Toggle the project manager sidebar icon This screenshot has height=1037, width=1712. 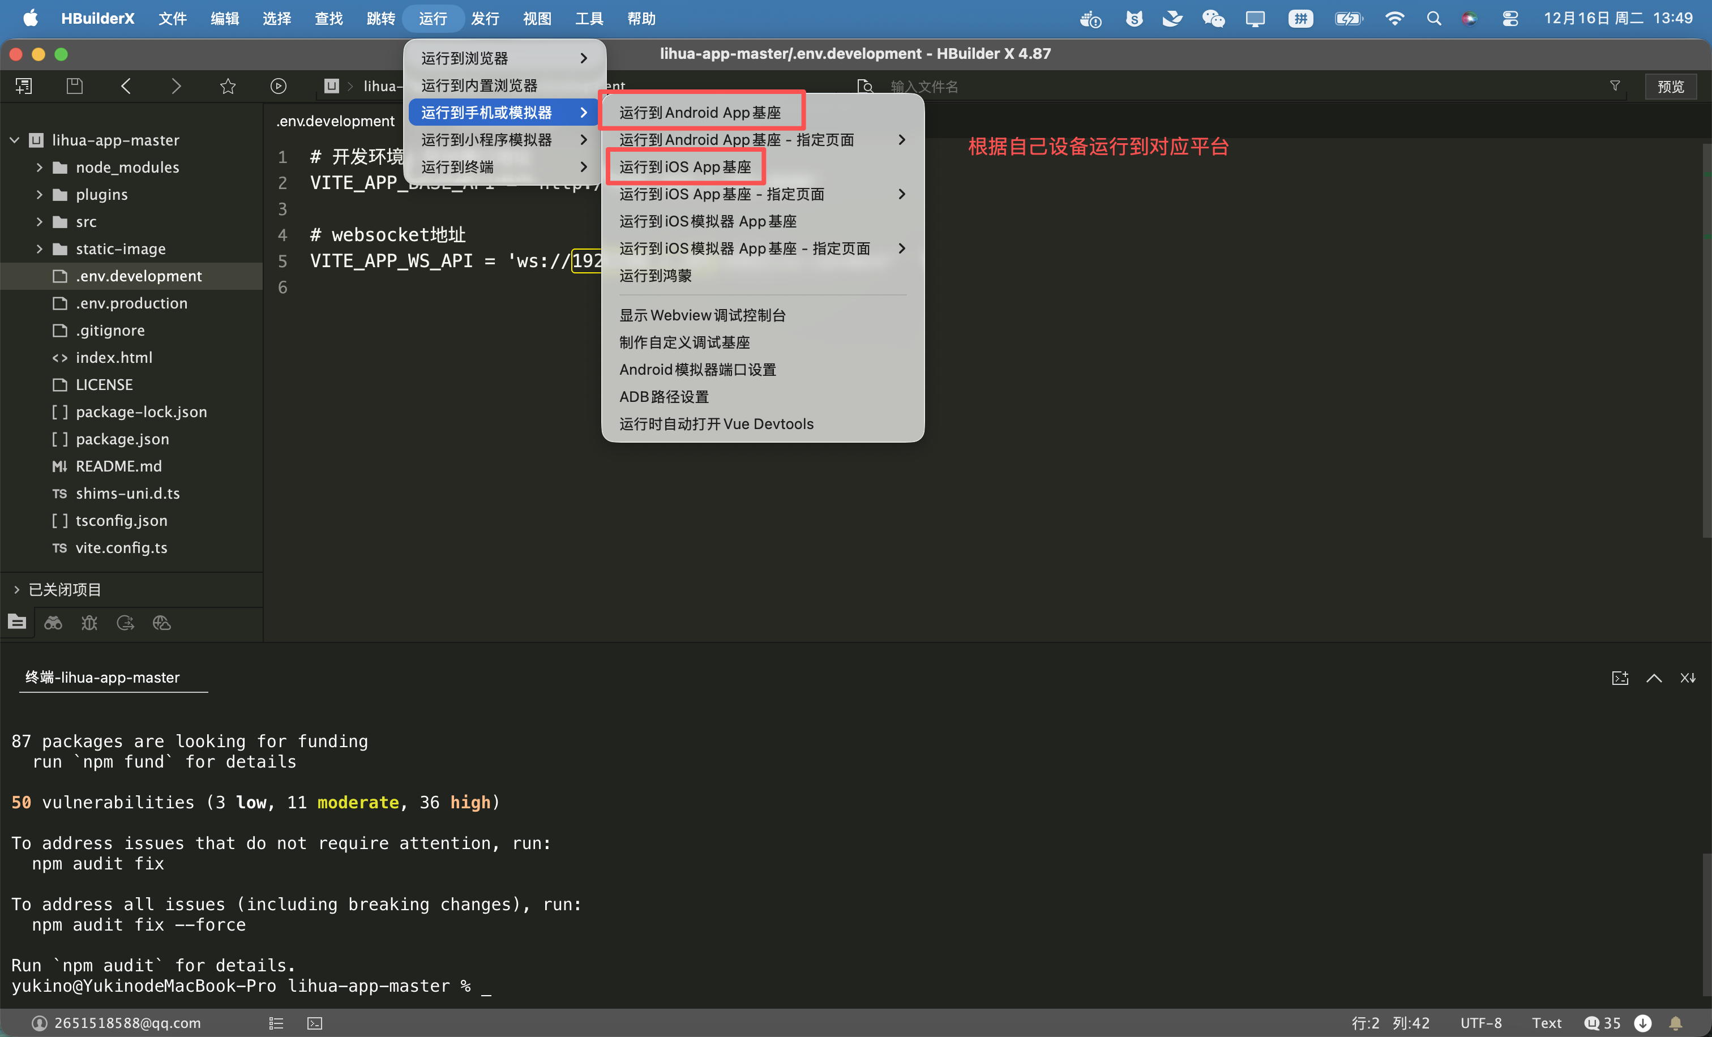click(x=18, y=623)
